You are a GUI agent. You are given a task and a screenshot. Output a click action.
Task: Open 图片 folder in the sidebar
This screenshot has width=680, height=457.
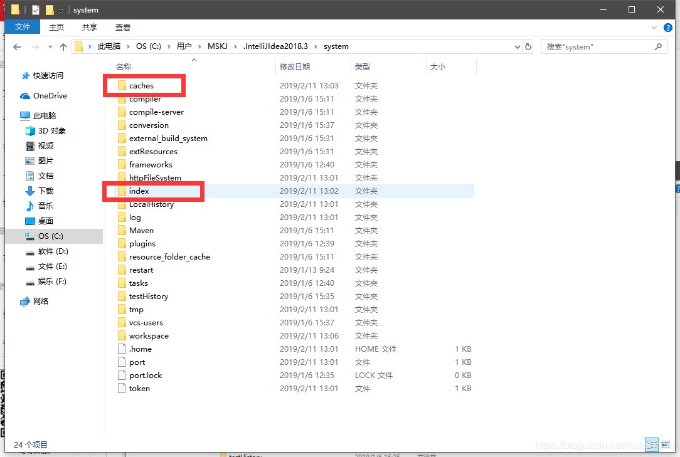[x=46, y=161]
